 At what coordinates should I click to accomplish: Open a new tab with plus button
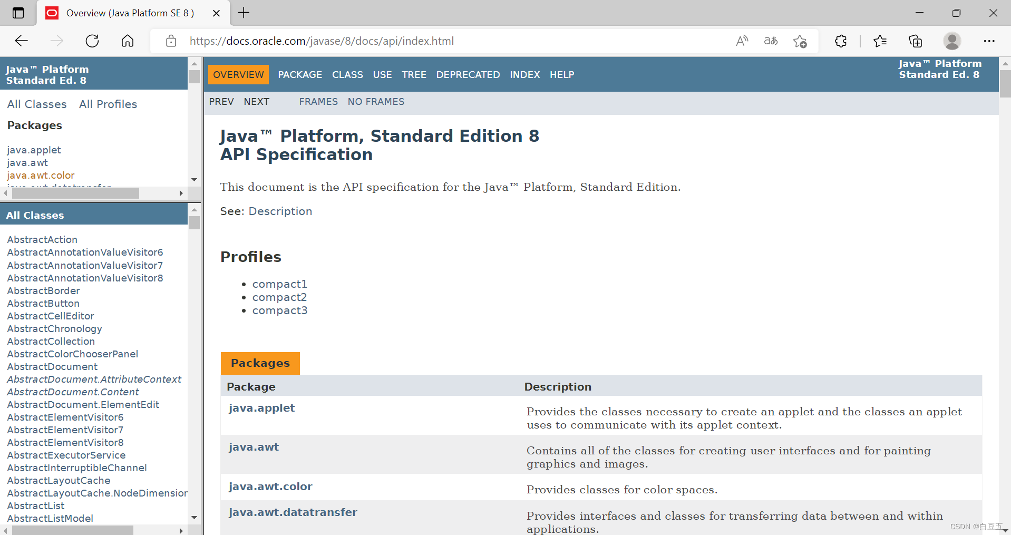[244, 13]
